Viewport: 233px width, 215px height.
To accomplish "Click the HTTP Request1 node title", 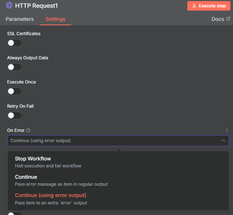I will point(37,6).
